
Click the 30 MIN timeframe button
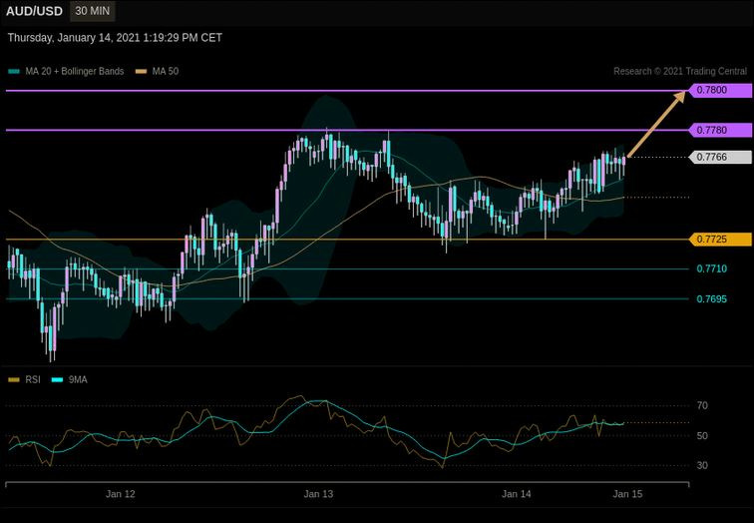coord(93,11)
